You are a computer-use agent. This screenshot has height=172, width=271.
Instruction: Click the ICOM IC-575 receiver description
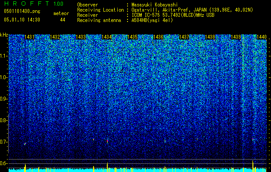click(x=173, y=15)
